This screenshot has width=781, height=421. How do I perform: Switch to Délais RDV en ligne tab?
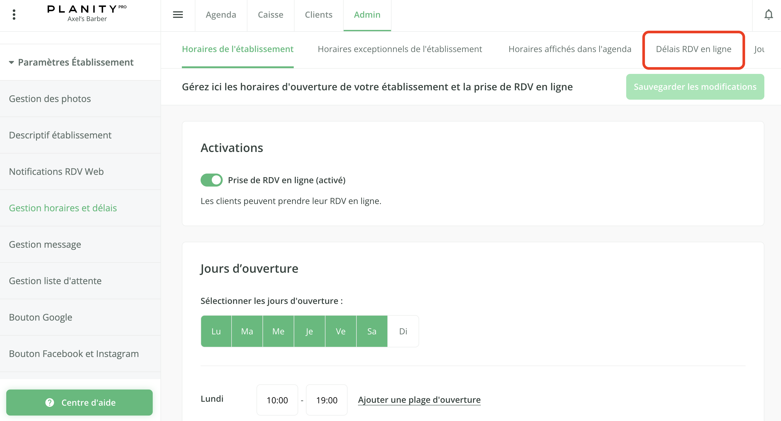coord(693,49)
